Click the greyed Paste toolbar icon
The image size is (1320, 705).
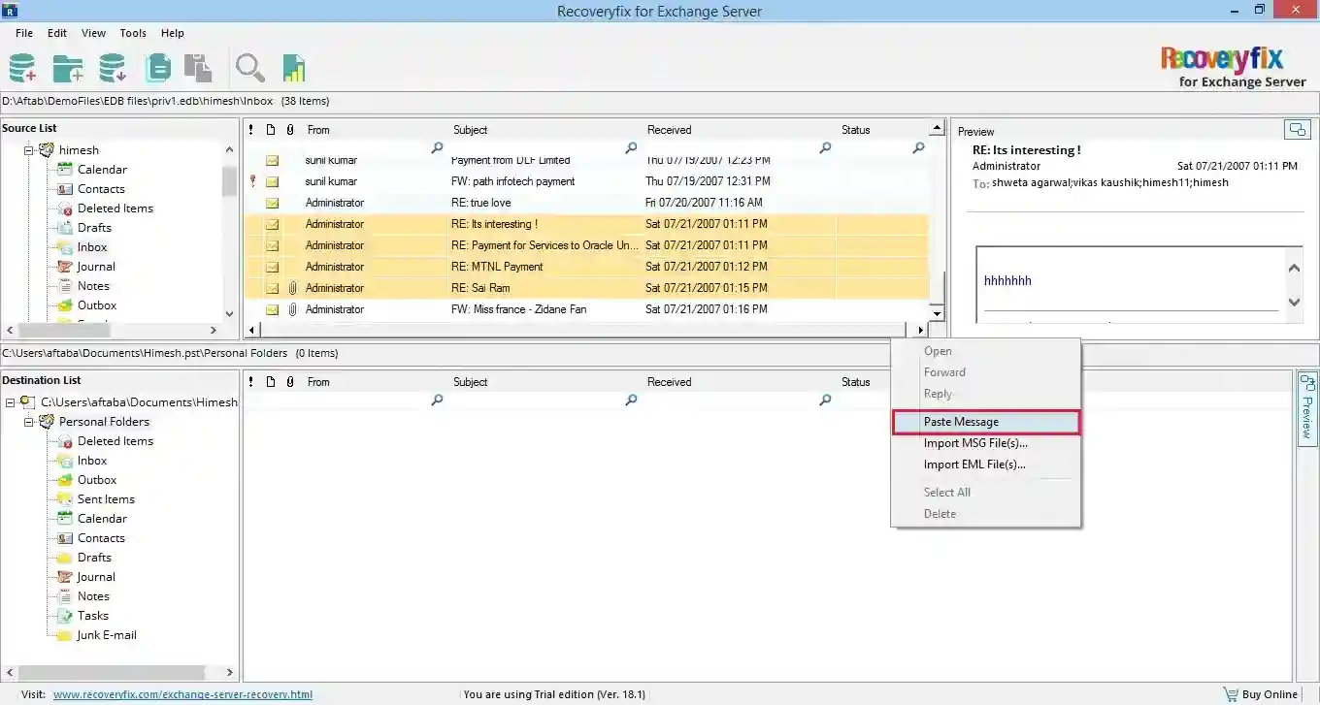pyautogui.click(x=198, y=69)
